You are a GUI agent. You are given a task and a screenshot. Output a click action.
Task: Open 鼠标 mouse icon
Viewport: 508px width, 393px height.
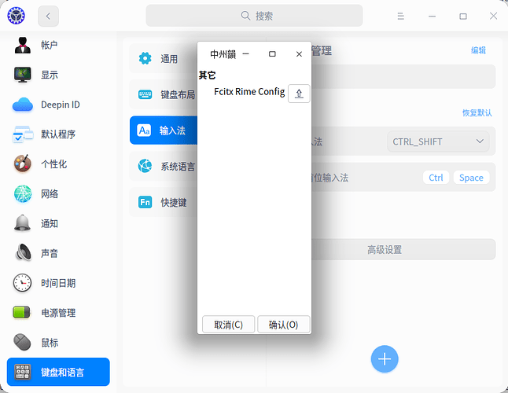22,342
